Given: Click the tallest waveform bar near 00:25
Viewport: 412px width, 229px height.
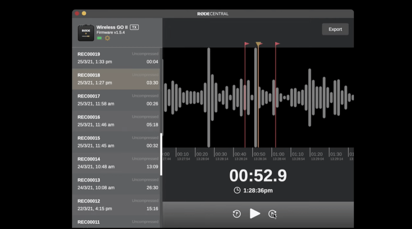Looking at the screenshot, I should [209, 97].
